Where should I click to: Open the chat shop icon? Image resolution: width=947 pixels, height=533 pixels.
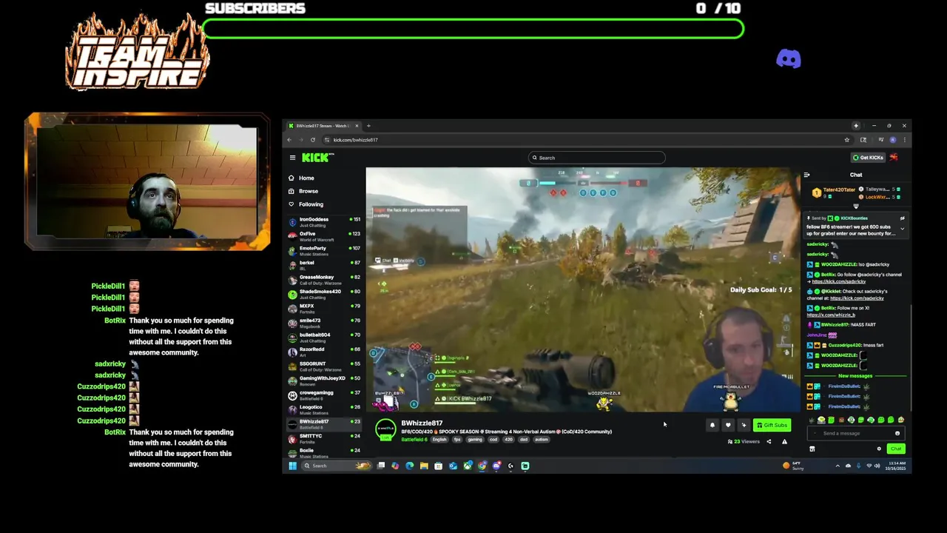click(x=812, y=449)
